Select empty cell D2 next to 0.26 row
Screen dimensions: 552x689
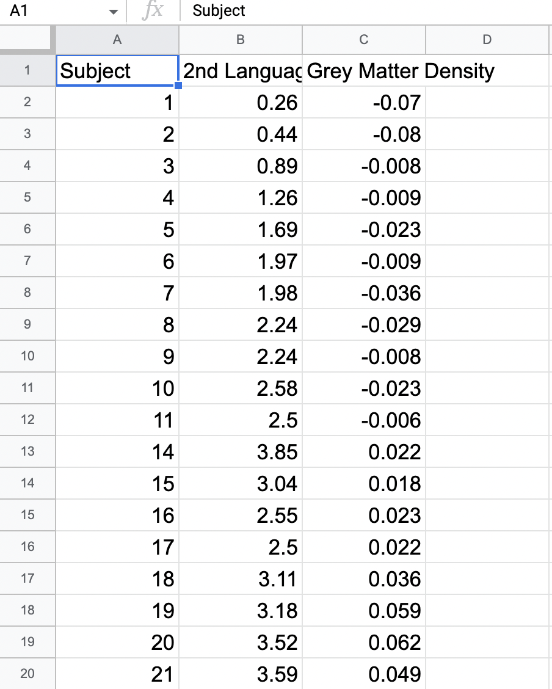[487, 102]
